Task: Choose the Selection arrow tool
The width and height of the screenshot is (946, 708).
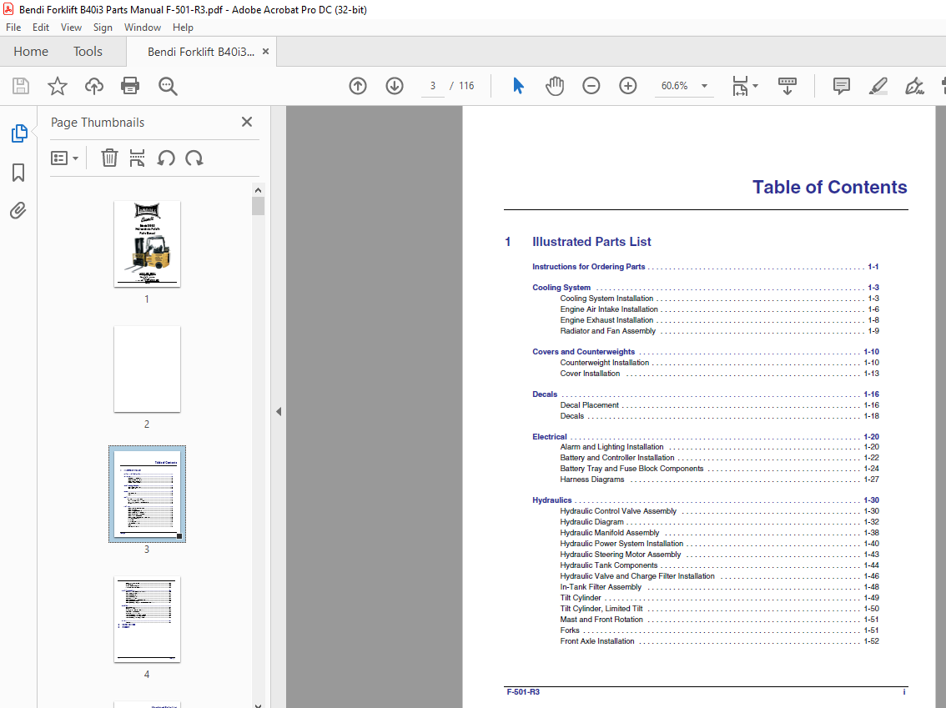Action: (x=518, y=86)
